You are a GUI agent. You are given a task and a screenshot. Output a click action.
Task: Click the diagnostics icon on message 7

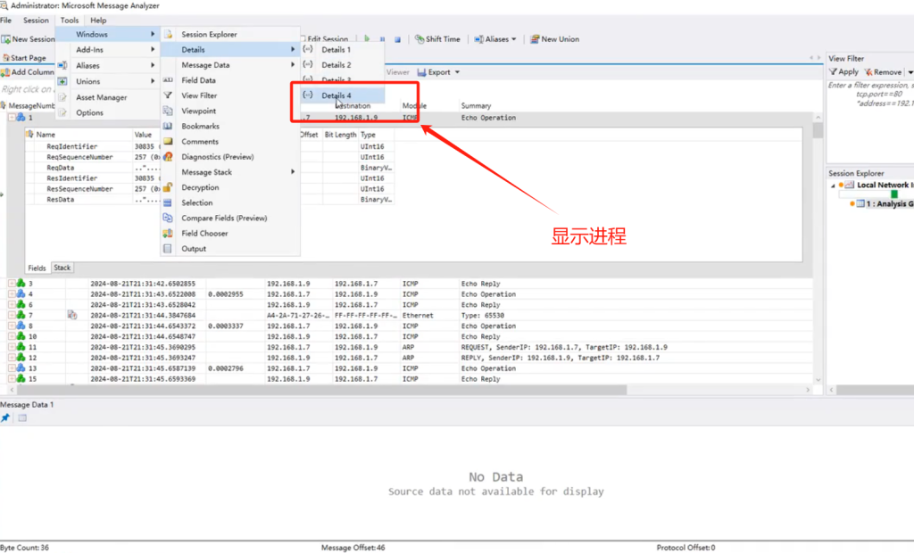pyautogui.click(x=72, y=315)
